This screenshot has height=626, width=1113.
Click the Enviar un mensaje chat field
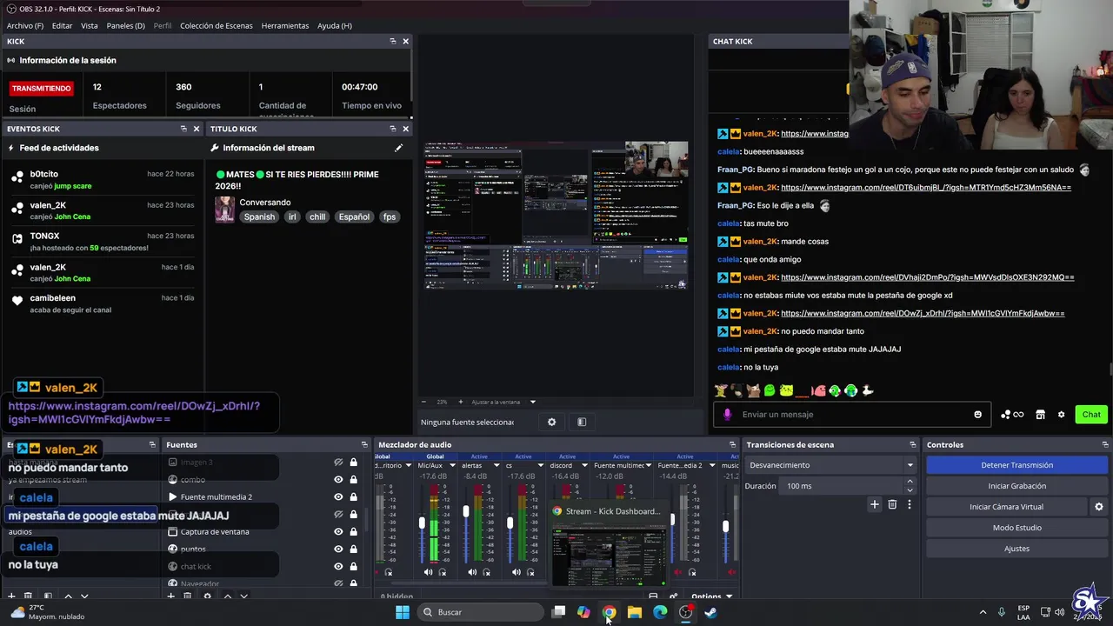(852, 415)
